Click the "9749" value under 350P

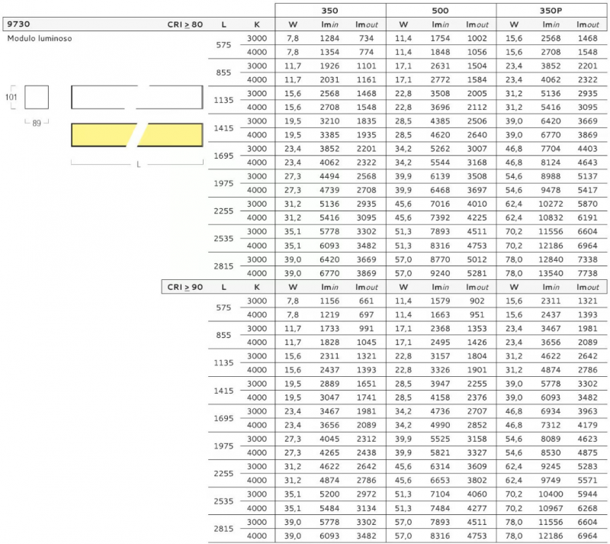point(551,480)
